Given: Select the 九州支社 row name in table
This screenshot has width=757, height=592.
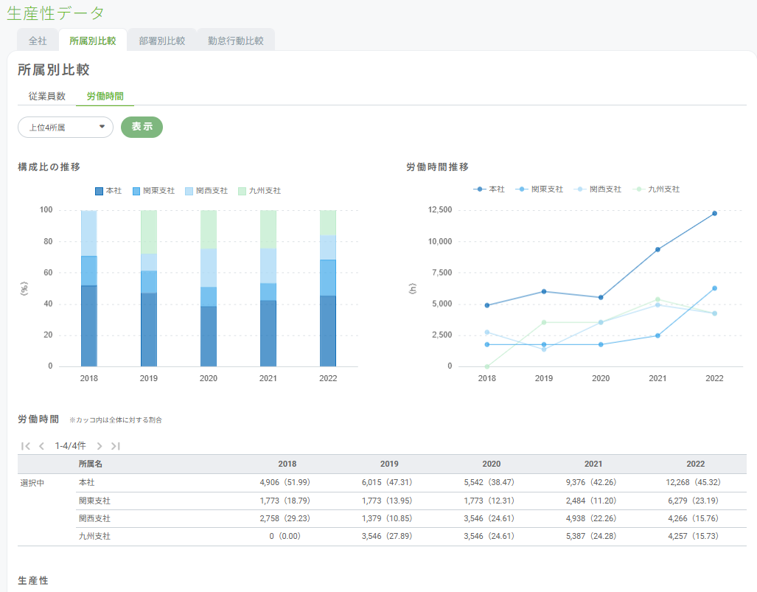Looking at the screenshot, I should coord(94,537).
